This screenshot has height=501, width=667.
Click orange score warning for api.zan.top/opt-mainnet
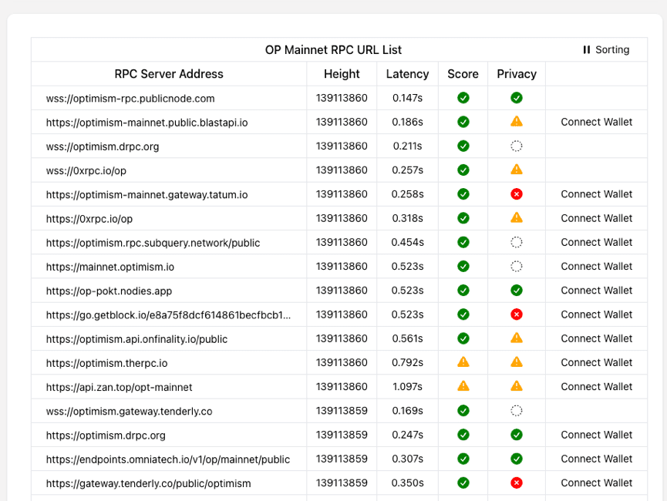(463, 386)
